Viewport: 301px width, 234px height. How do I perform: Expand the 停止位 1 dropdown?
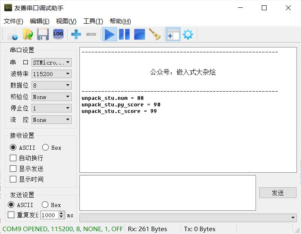(52, 108)
